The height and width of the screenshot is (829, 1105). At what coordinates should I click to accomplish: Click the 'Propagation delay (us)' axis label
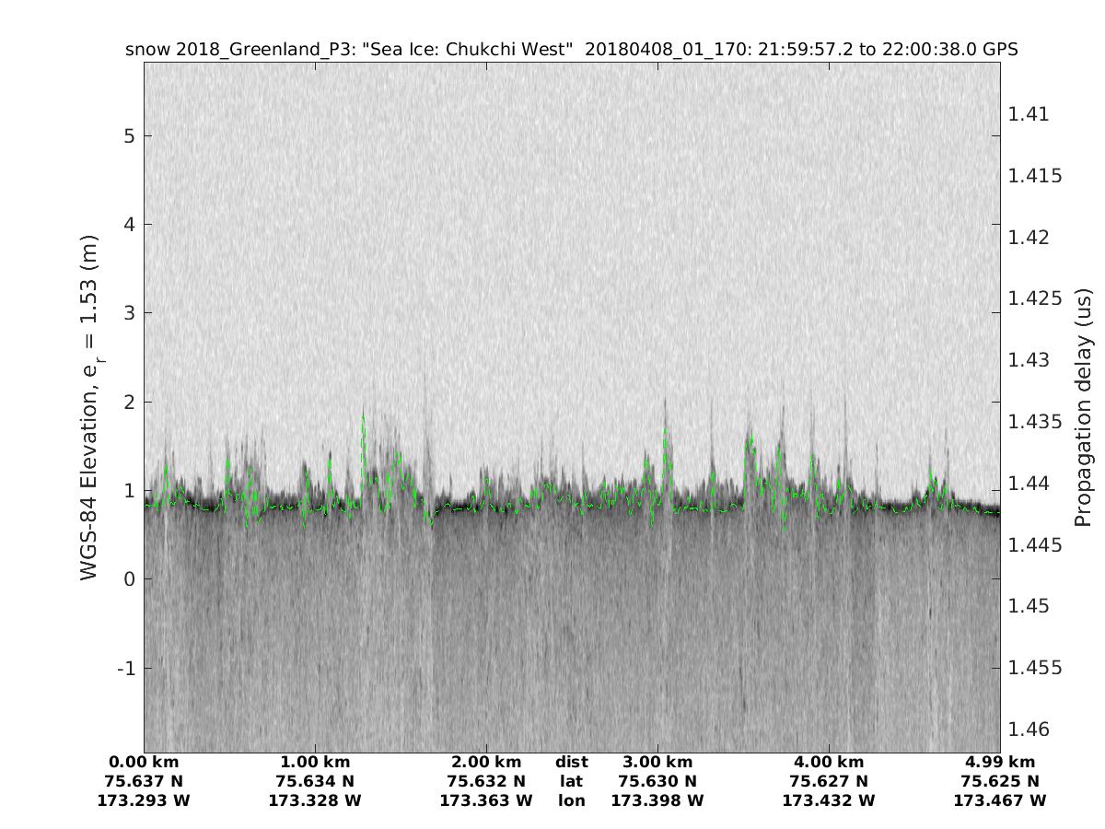pos(1083,407)
